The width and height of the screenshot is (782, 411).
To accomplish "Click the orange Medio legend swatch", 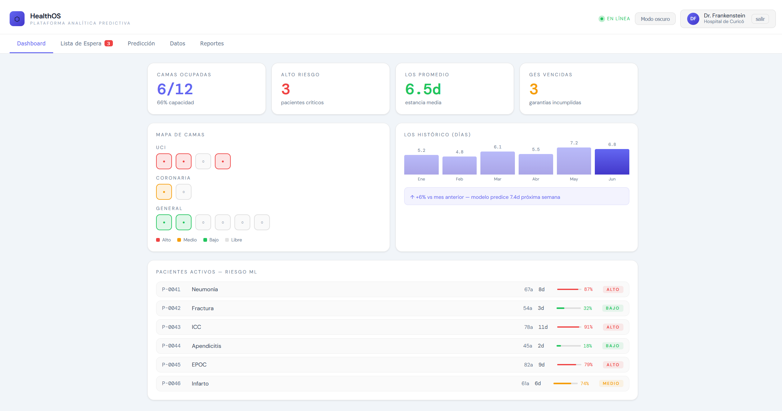I will coord(179,240).
